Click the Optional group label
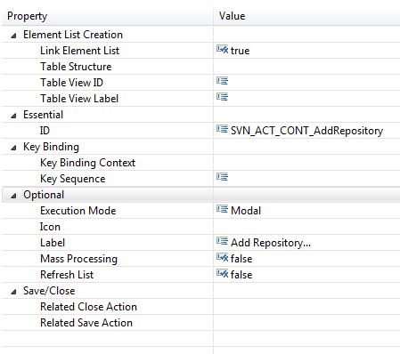 (44, 195)
